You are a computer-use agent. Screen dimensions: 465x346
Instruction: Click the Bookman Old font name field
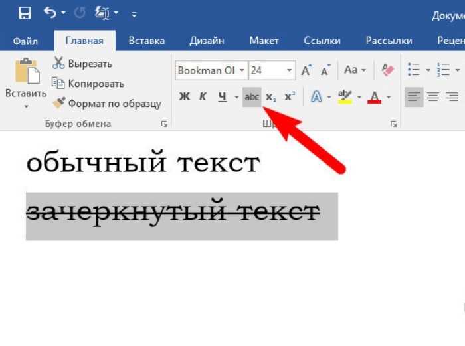[x=207, y=70]
